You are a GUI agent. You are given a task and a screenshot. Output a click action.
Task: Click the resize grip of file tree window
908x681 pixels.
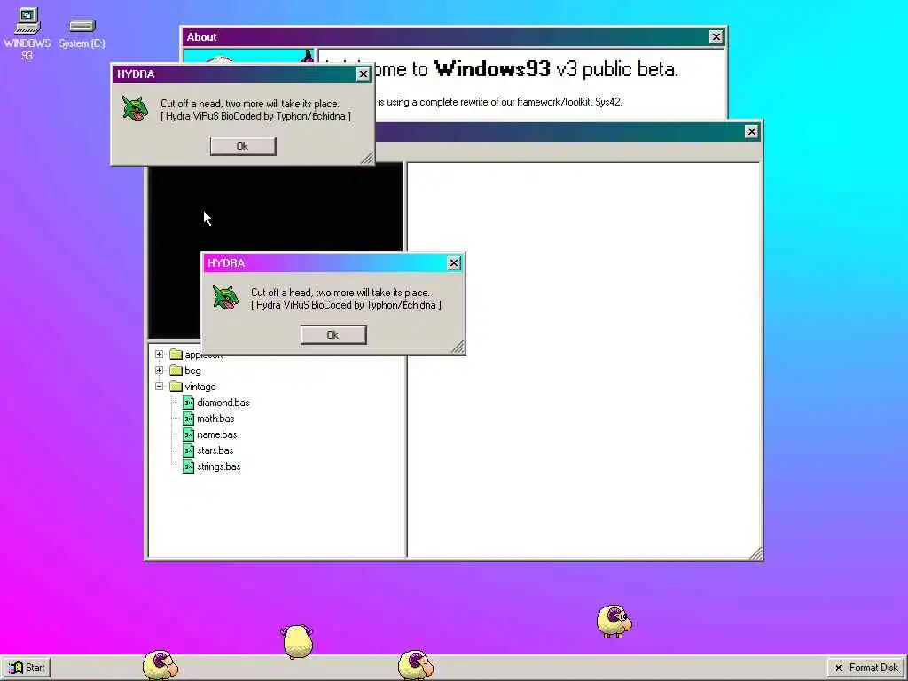(x=755, y=553)
